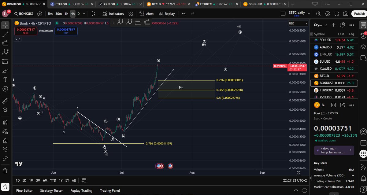Click the red SELL price button
This screenshot has height=195, width=367.
point(26,31)
